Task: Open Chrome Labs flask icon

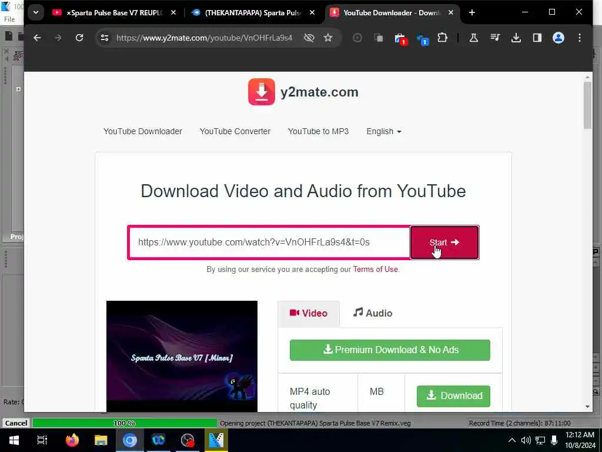Action: [474, 38]
